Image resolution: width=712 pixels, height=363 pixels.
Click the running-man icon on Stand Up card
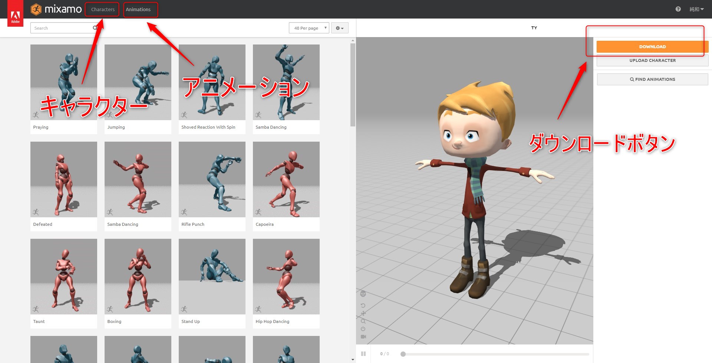pyautogui.click(x=184, y=309)
